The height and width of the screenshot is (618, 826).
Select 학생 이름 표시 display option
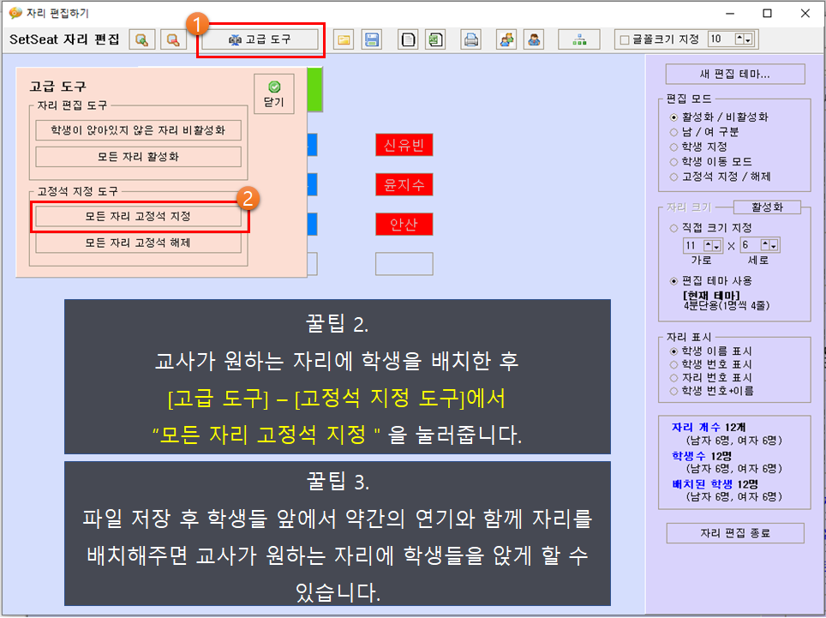pyautogui.click(x=710, y=351)
